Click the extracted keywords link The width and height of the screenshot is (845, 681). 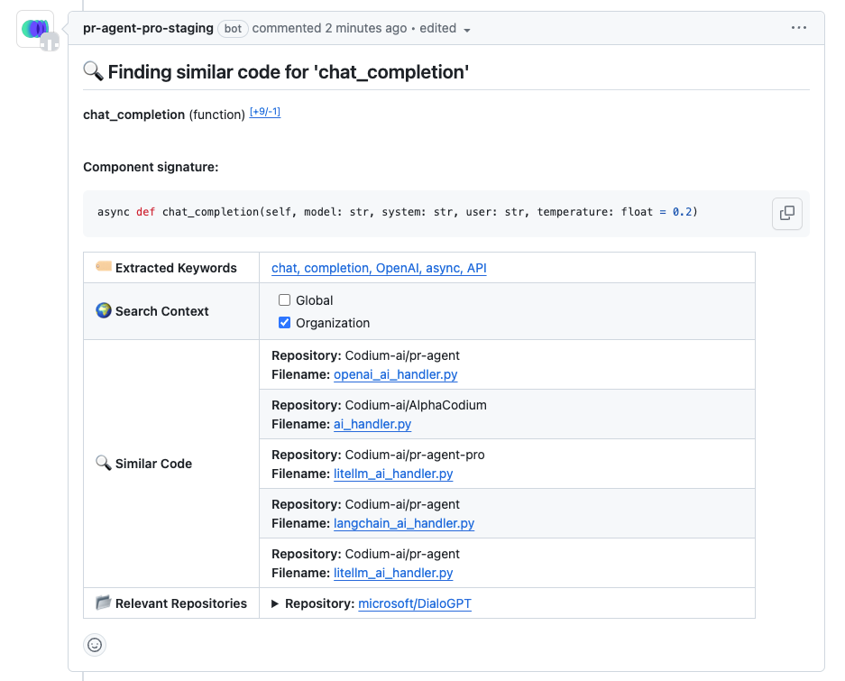point(379,268)
